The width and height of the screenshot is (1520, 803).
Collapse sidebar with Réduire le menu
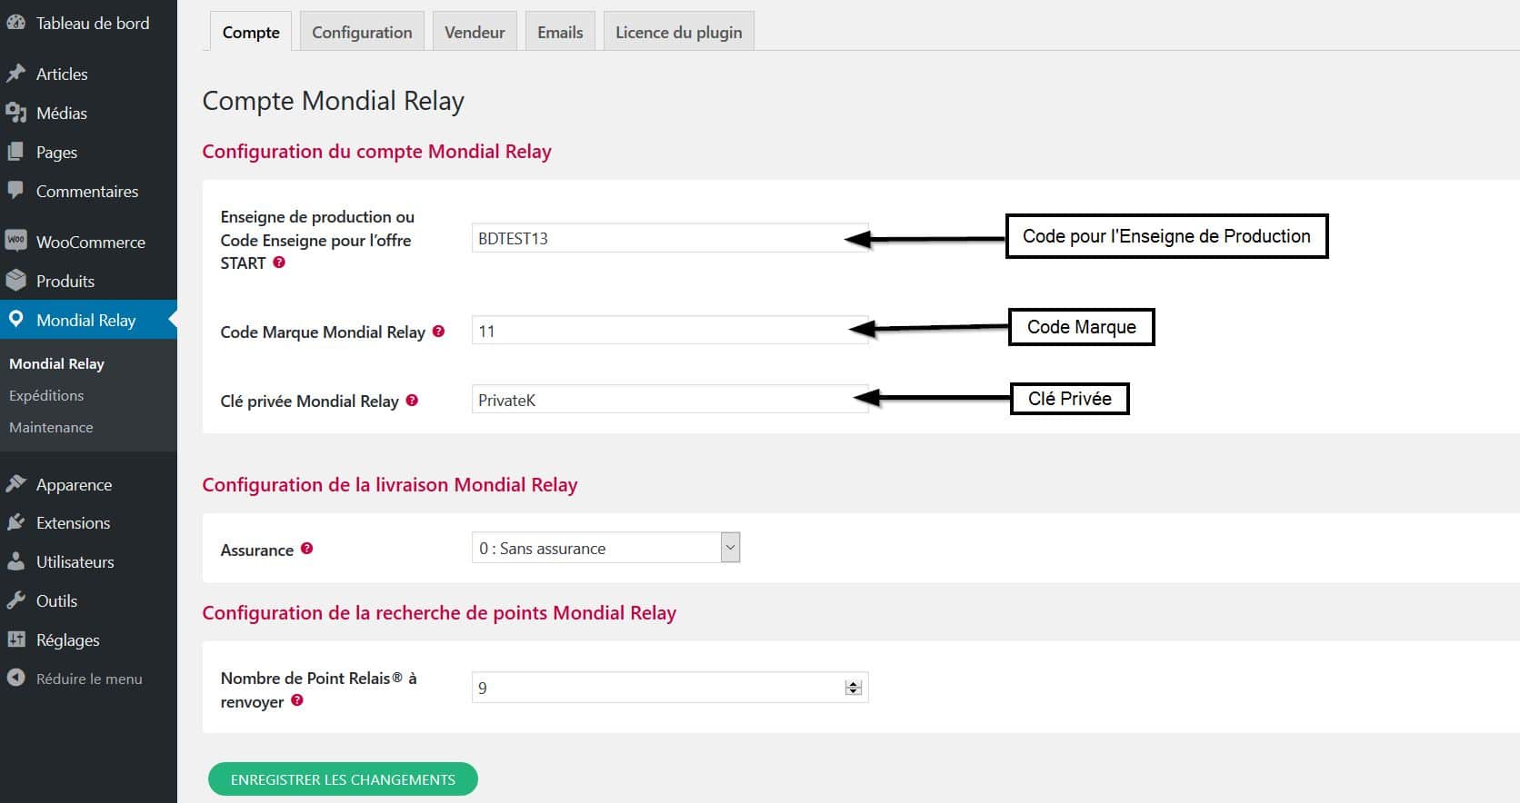[x=88, y=679]
